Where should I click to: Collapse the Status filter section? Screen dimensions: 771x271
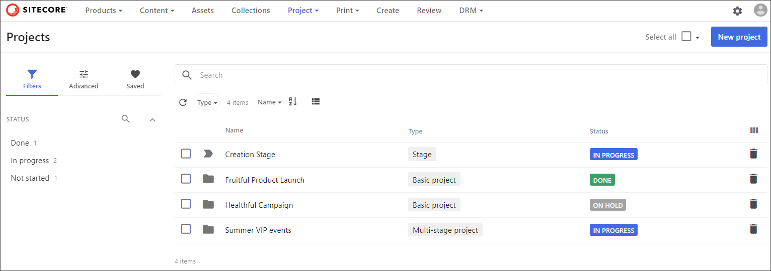(x=152, y=119)
